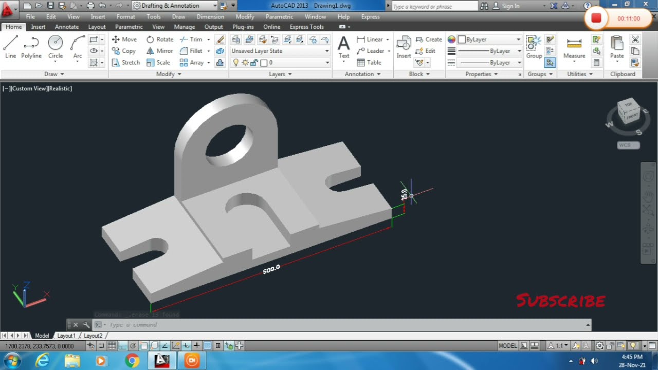Image resolution: width=658 pixels, height=370 pixels.
Task: Open the ByLayer color dropdown
Action: 489,39
